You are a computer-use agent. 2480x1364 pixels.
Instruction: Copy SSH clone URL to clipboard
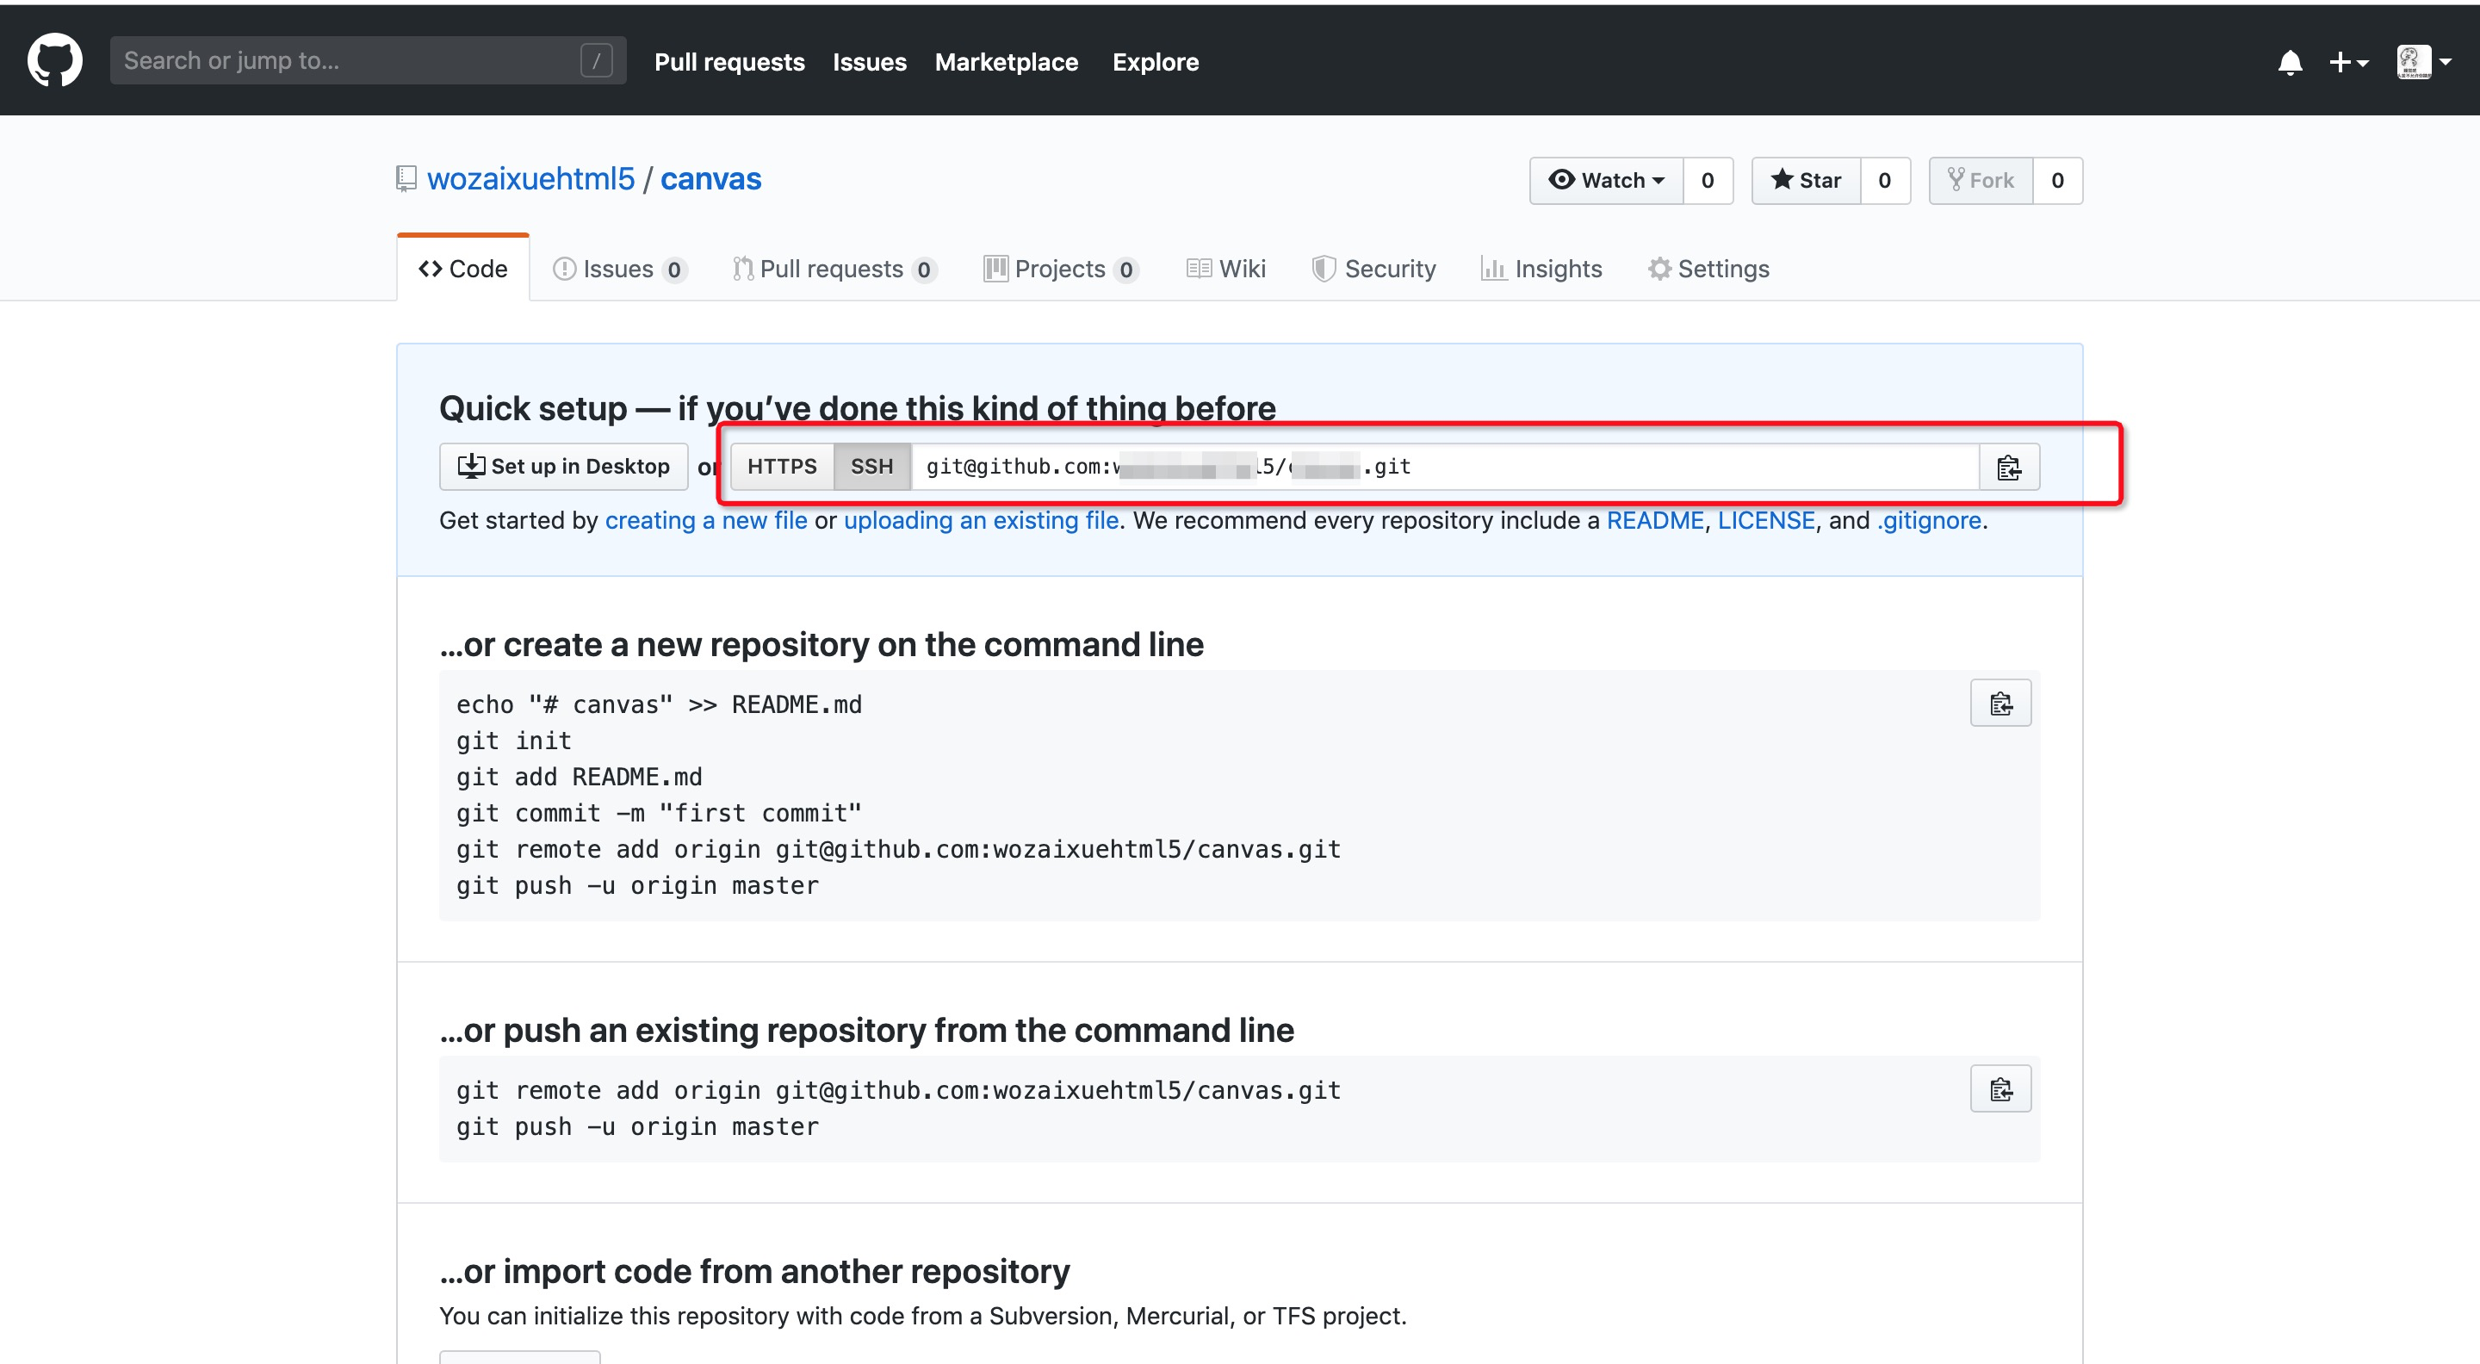2008,467
